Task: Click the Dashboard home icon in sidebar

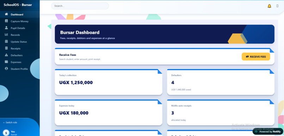Action: tap(6, 14)
